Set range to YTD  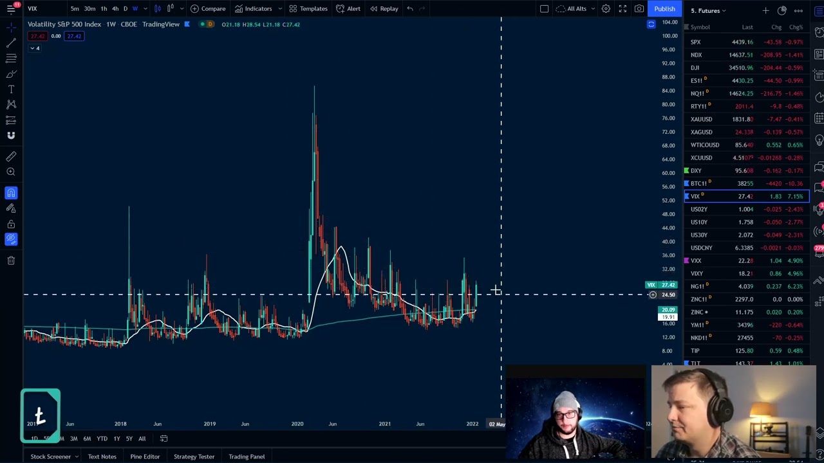coord(102,439)
